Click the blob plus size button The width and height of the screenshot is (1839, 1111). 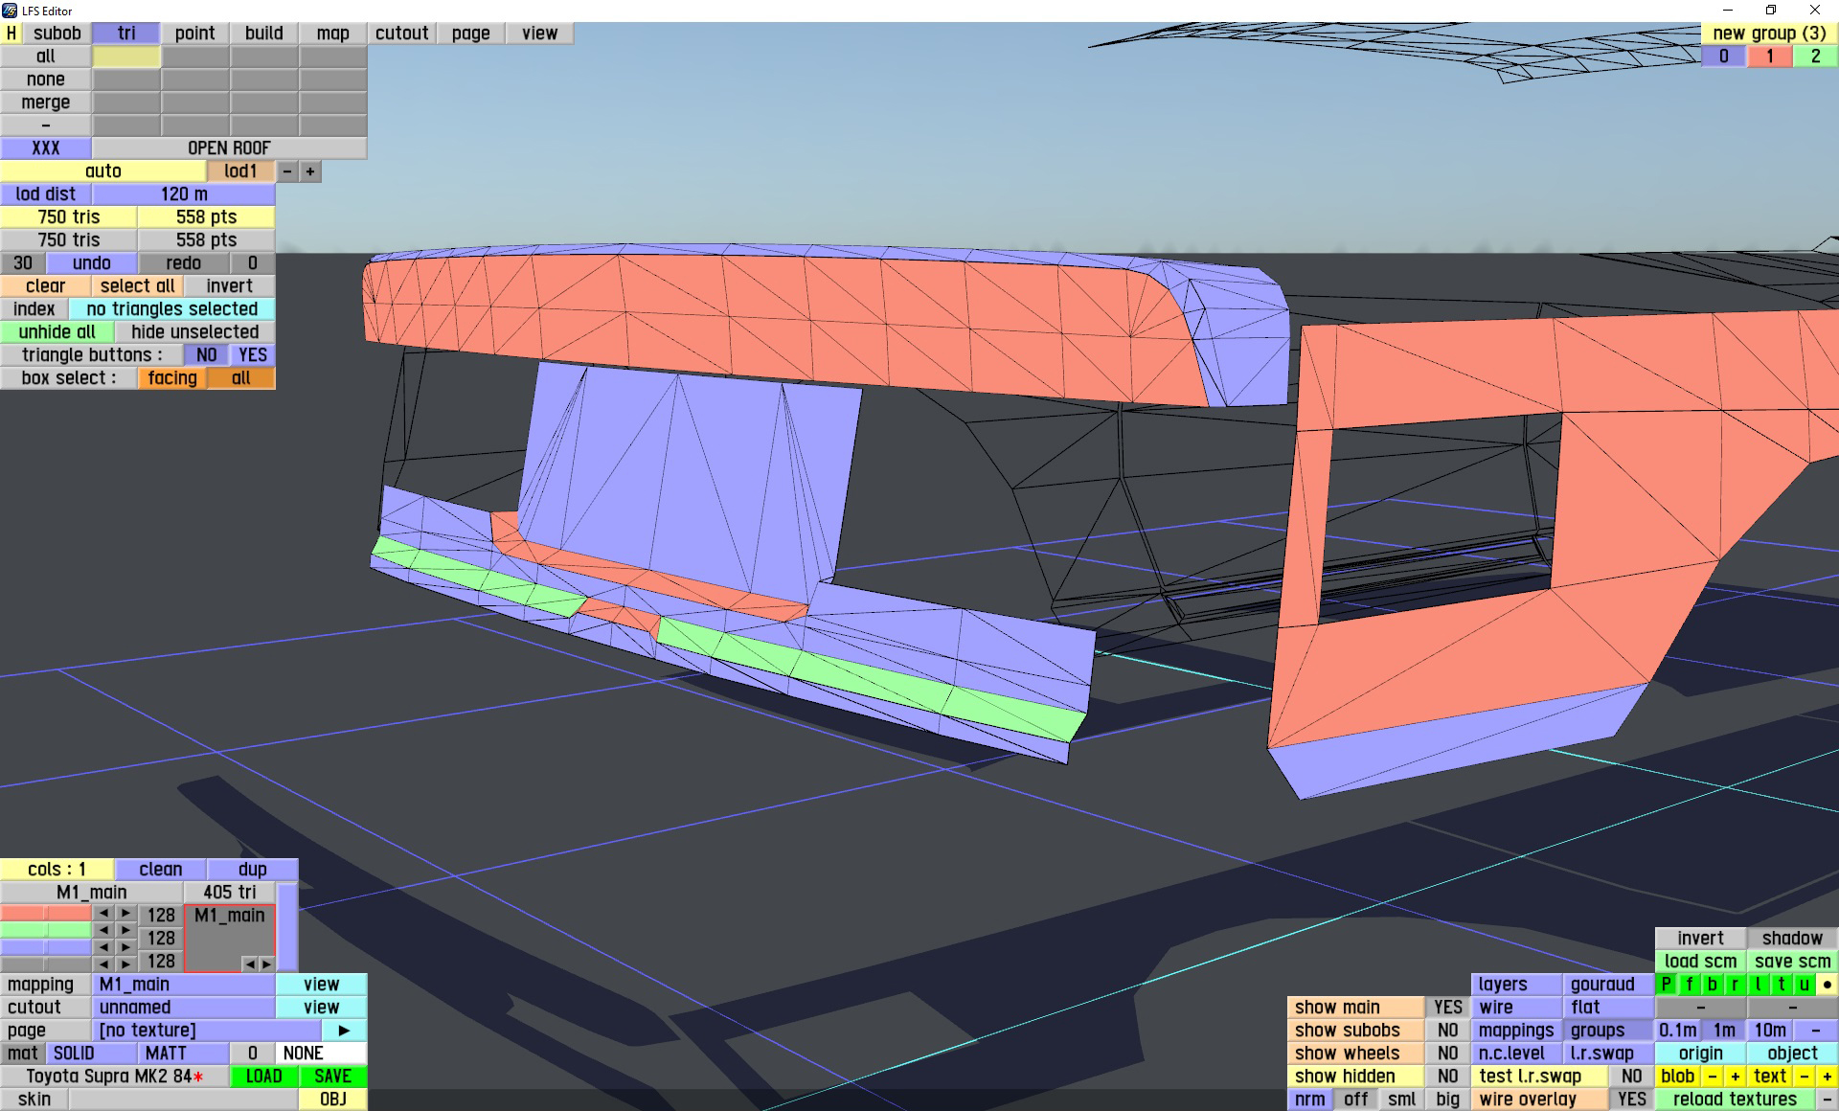1735,1076
